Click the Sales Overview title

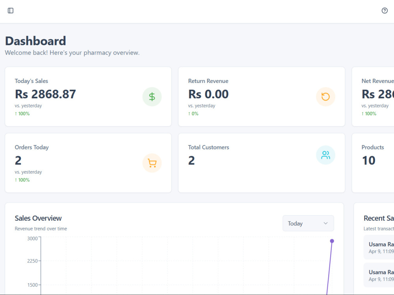click(38, 218)
